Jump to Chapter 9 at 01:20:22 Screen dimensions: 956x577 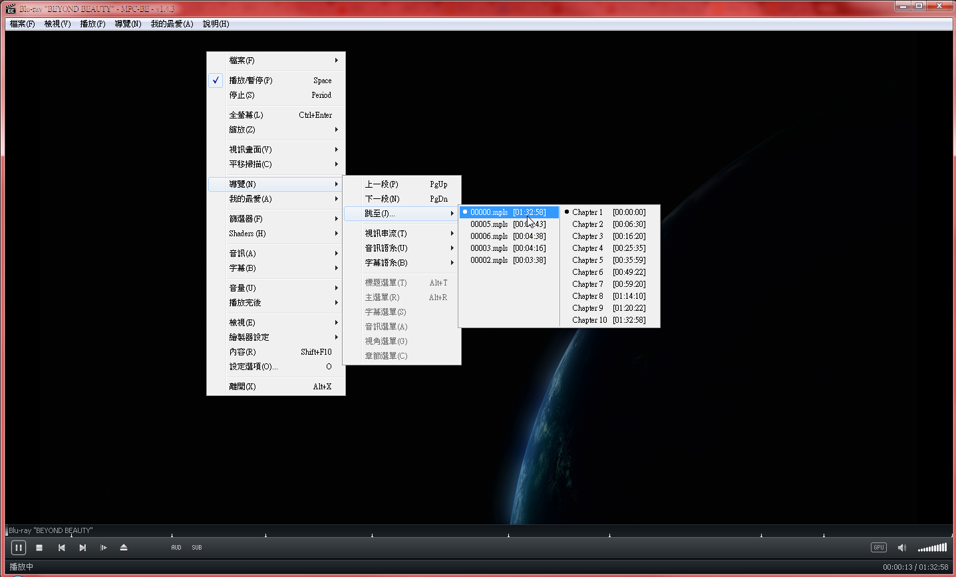point(610,308)
